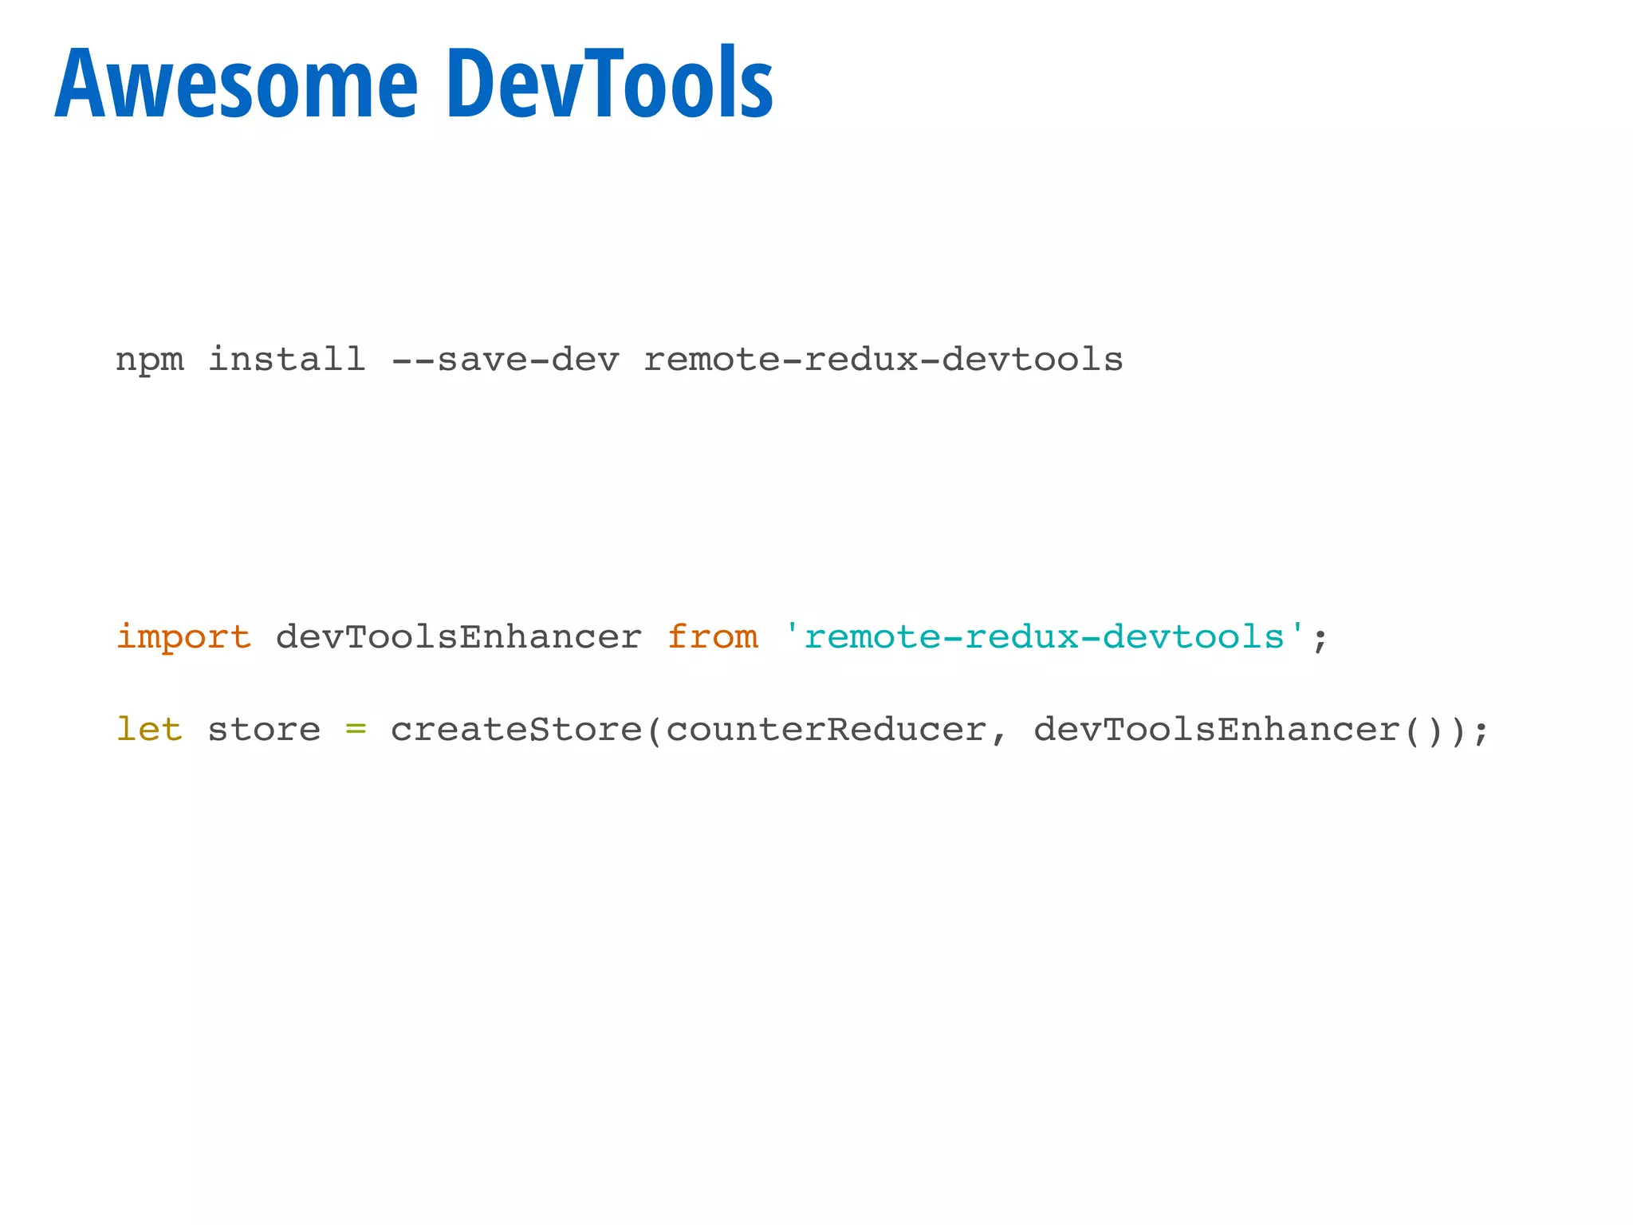Click the 'let' keyword

[x=150, y=729]
